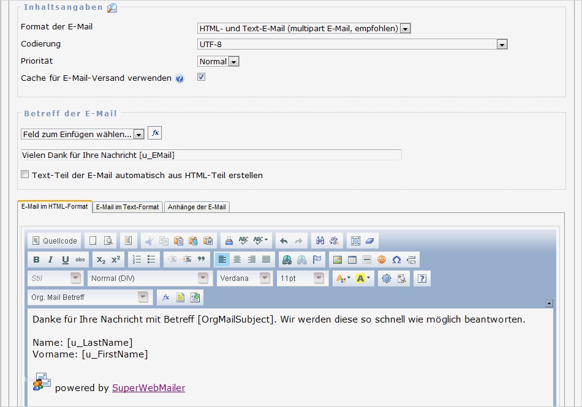
Task: Align text right
Action: click(x=252, y=260)
